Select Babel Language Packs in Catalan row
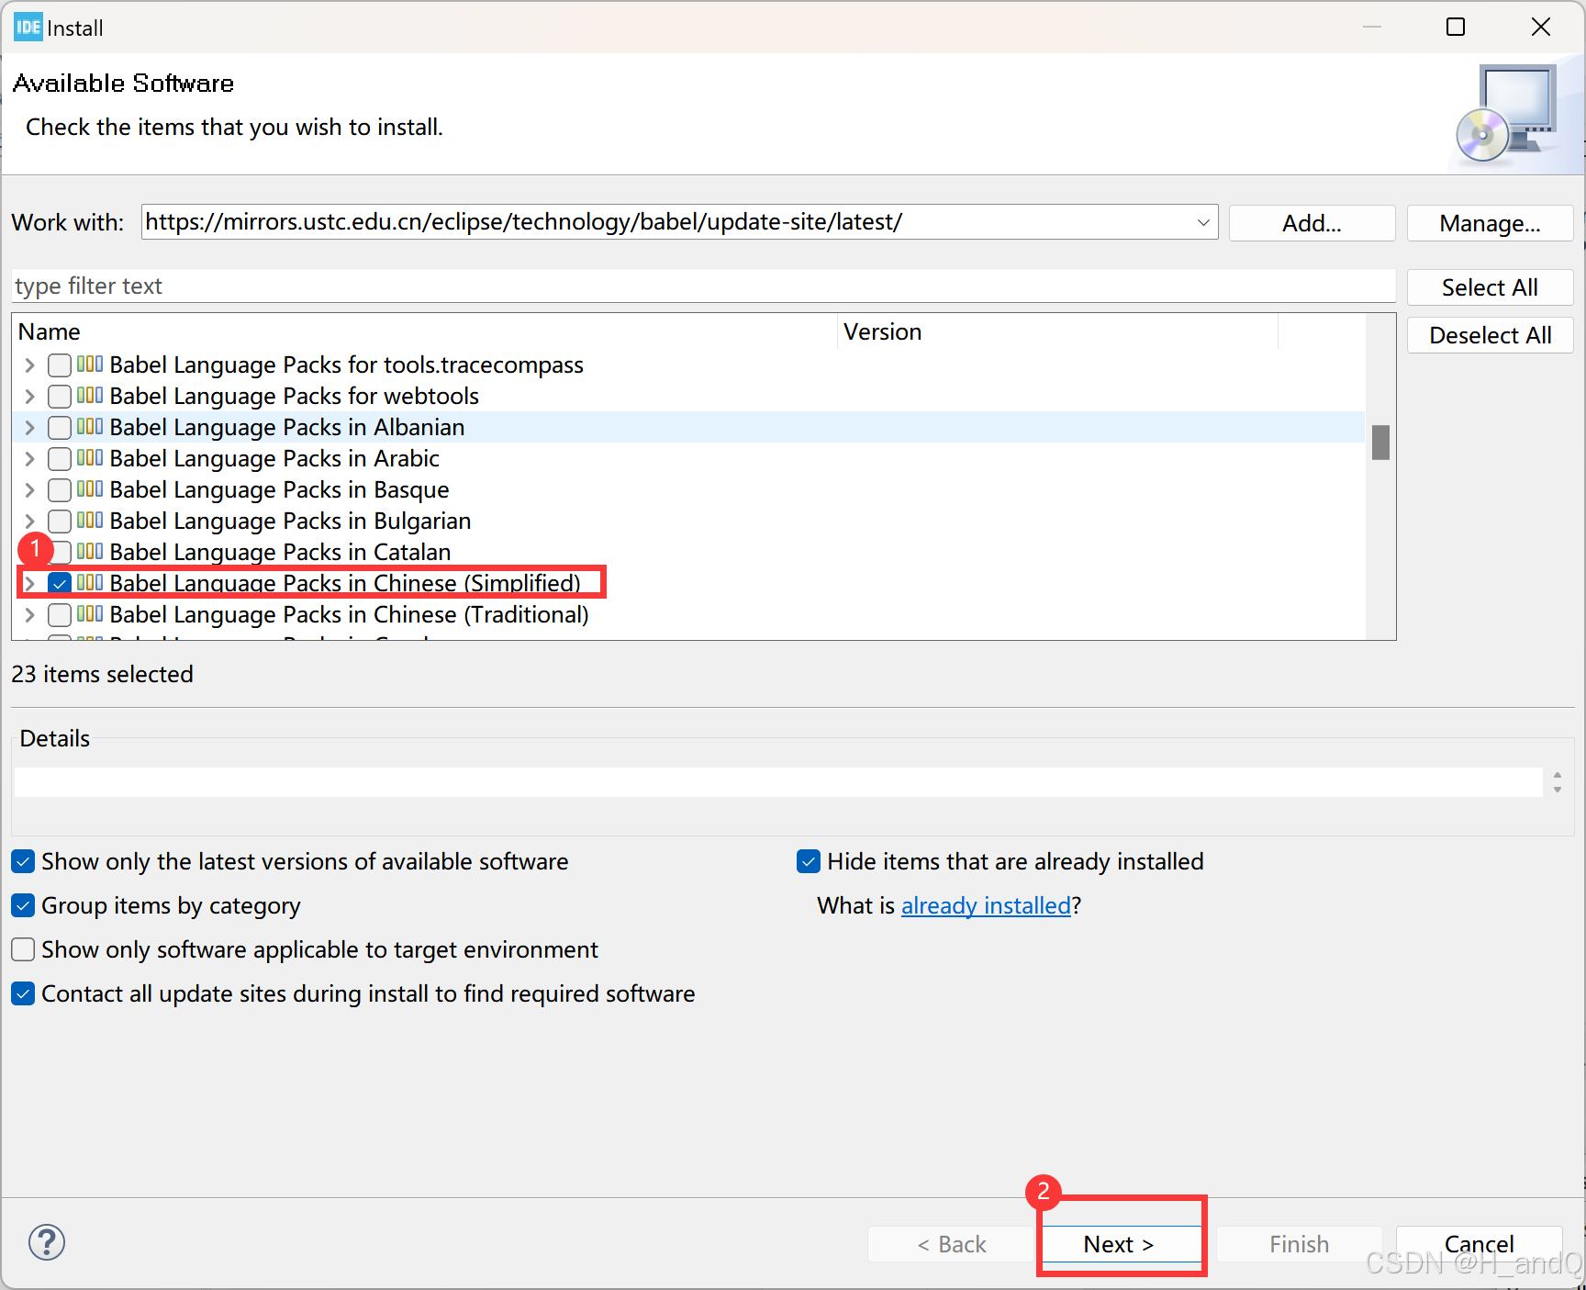1586x1290 pixels. 688,552
